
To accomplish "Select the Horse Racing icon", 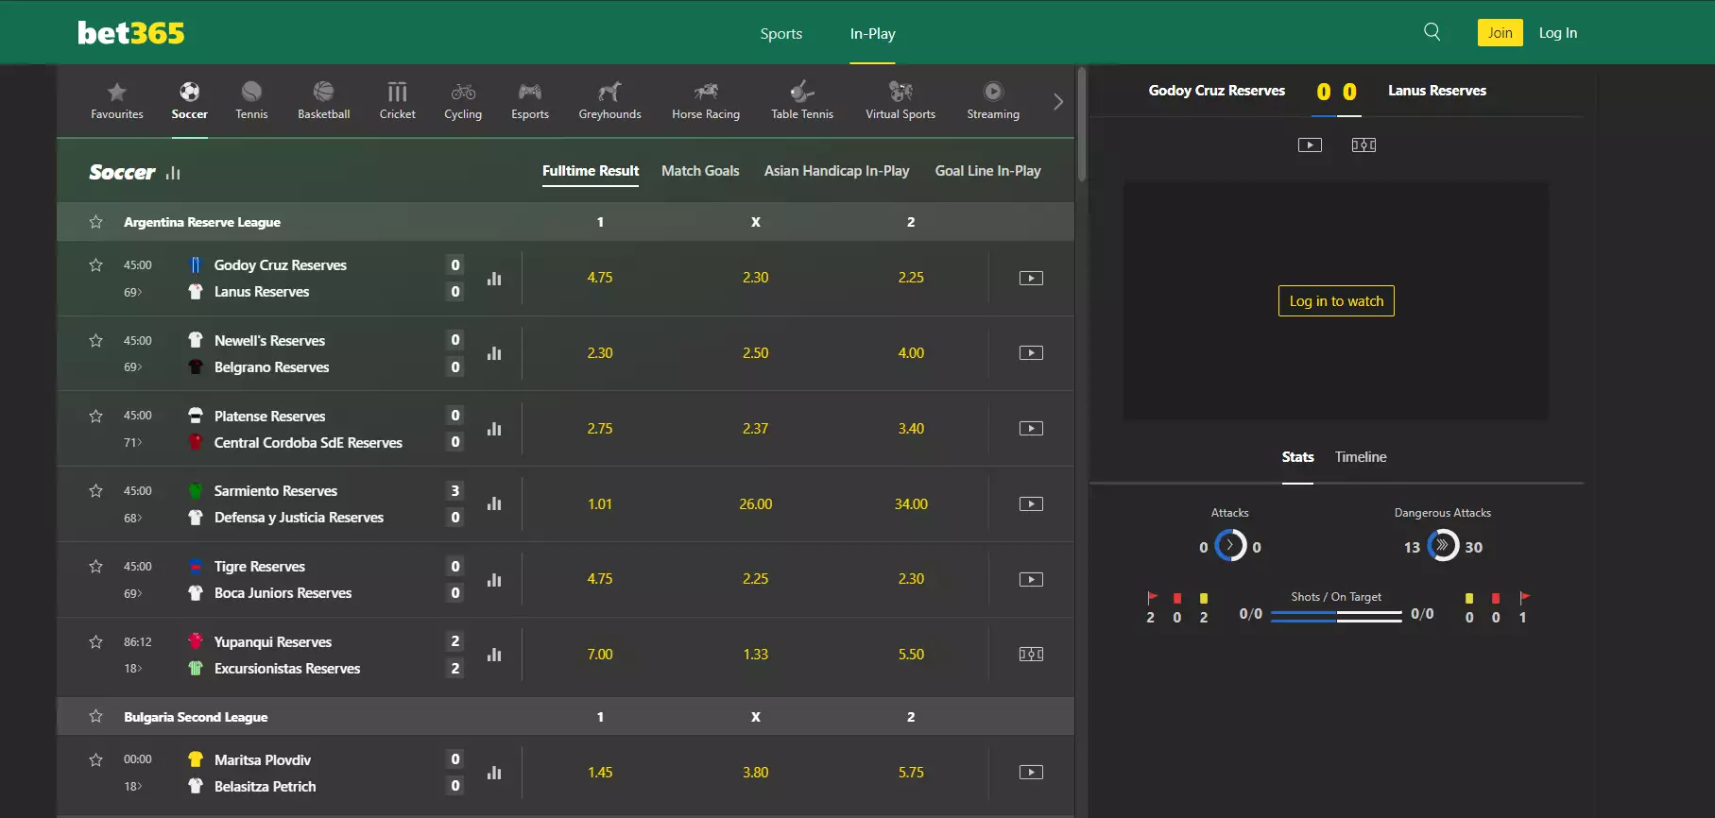I will 706,92.
